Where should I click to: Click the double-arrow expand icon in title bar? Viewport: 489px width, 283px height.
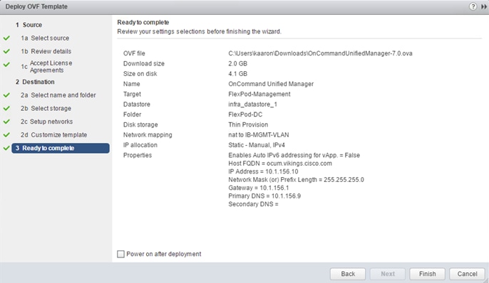pyautogui.click(x=483, y=6)
